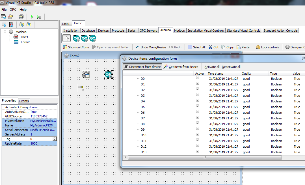Open the Protocols palette tab

coord(118,31)
